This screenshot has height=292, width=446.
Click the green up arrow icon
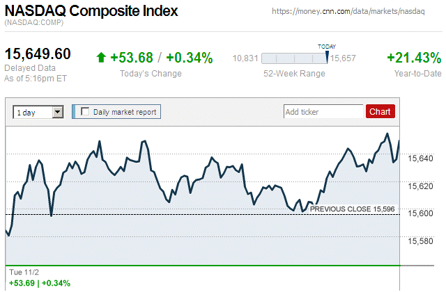click(102, 58)
